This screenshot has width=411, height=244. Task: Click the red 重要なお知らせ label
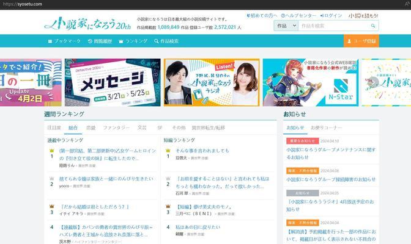click(303, 141)
